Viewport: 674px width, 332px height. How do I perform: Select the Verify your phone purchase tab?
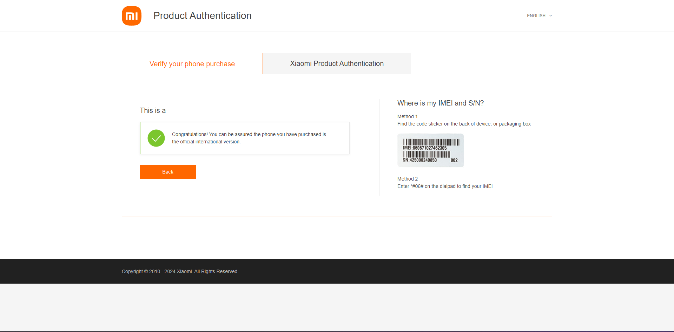click(x=192, y=64)
